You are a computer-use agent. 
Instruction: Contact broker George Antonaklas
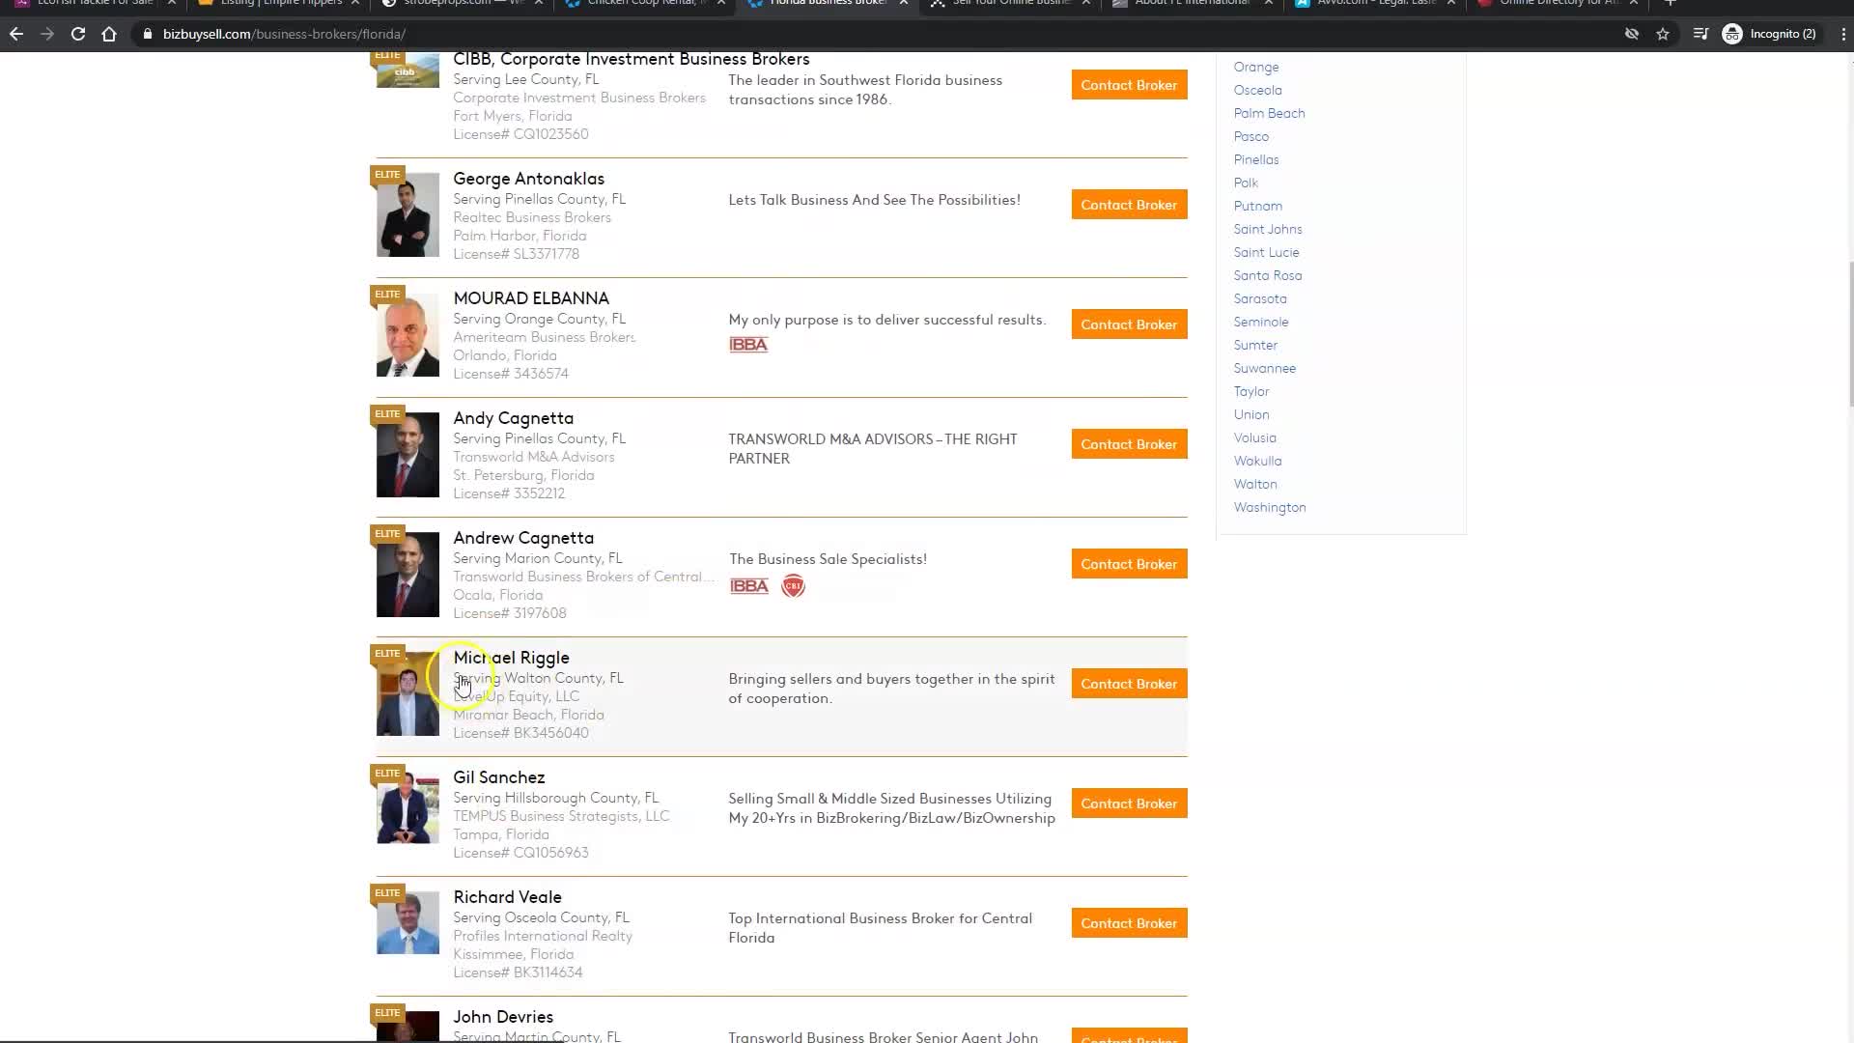click(x=1129, y=205)
